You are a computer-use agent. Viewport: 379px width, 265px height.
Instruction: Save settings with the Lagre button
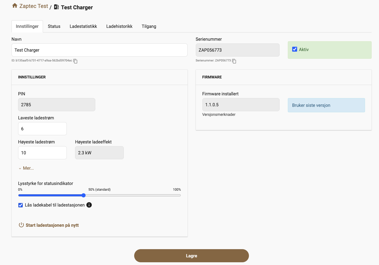pyautogui.click(x=191, y=256)
